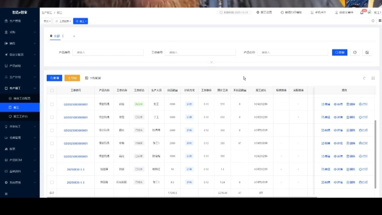
Task: Collapse the 生产报工 sidebar menu
Action: [x=20, y=88]
